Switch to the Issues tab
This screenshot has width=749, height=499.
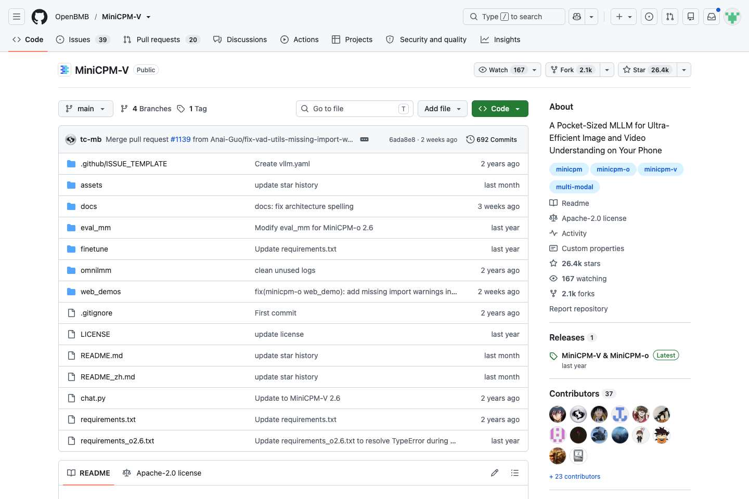tap(83, 40)
